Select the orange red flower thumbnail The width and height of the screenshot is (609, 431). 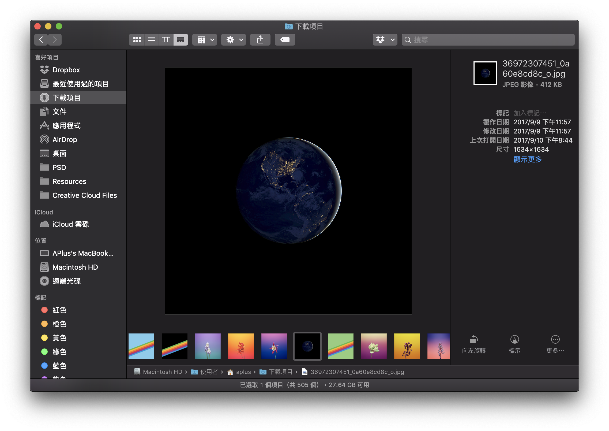241,346
